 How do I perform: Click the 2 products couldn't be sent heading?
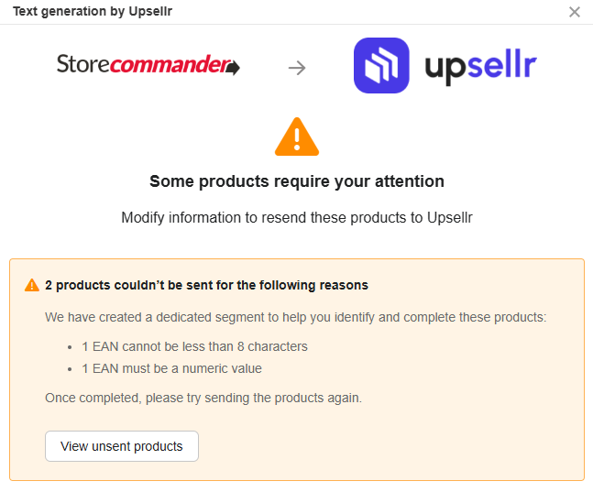[x=206, y=285]
